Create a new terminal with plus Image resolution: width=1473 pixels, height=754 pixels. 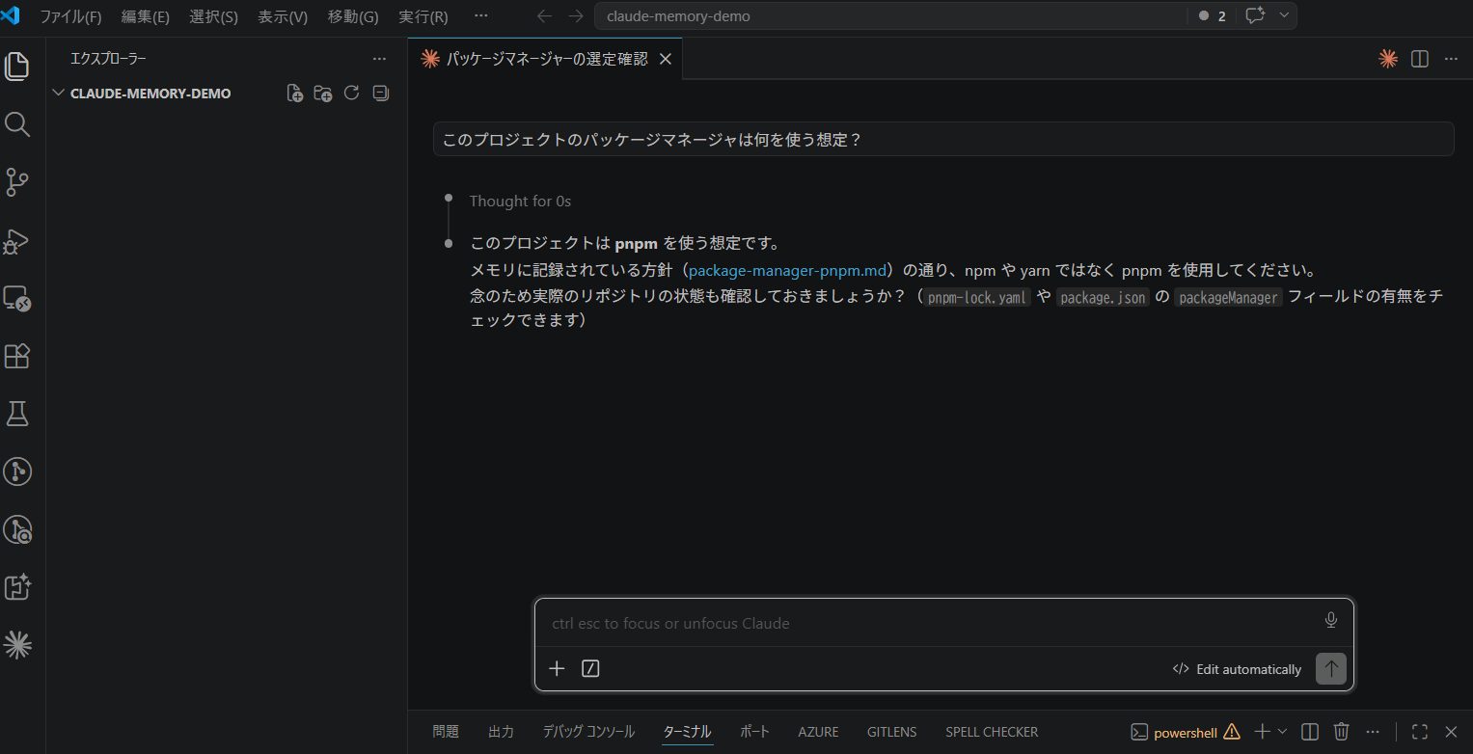pyautogui.click(x=1262, y=731)
